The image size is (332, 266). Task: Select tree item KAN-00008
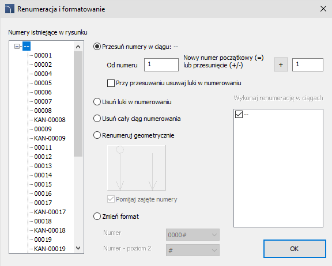tap(50, 120)
